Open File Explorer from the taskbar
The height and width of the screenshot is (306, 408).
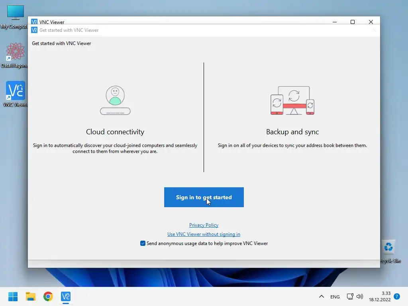click(x=30, y=296)
